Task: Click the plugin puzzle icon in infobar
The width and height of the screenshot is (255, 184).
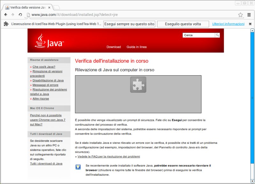Action: tap(6, 24)
